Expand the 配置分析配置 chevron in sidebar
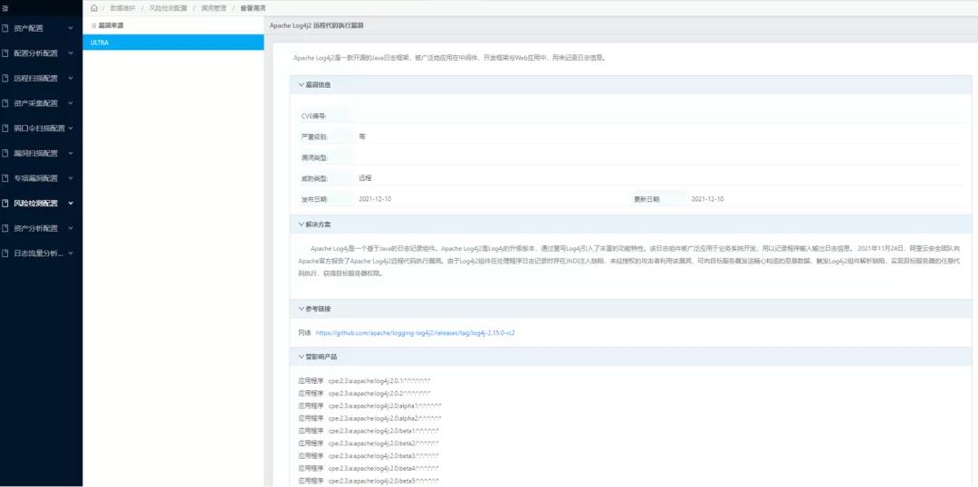Viewport: 978px width, 487px height. click(71, 53)
